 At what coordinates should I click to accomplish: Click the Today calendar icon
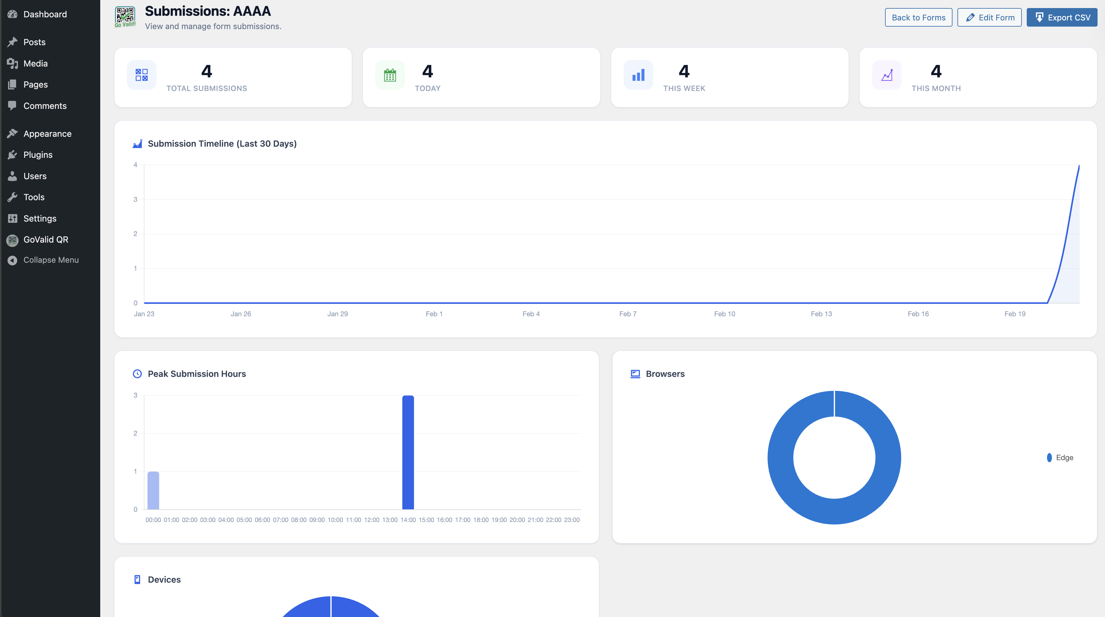[389, 75]
